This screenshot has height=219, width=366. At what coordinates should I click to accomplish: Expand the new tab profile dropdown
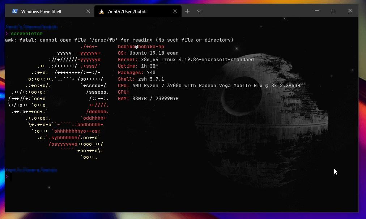click(x=199, y=11)
